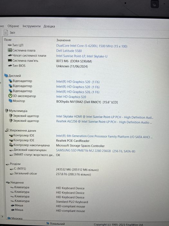Open the Intel HD Graphics 520 3D-accelerator link
The width and height of the screenshot is (169, 226).
pos(71,97)
